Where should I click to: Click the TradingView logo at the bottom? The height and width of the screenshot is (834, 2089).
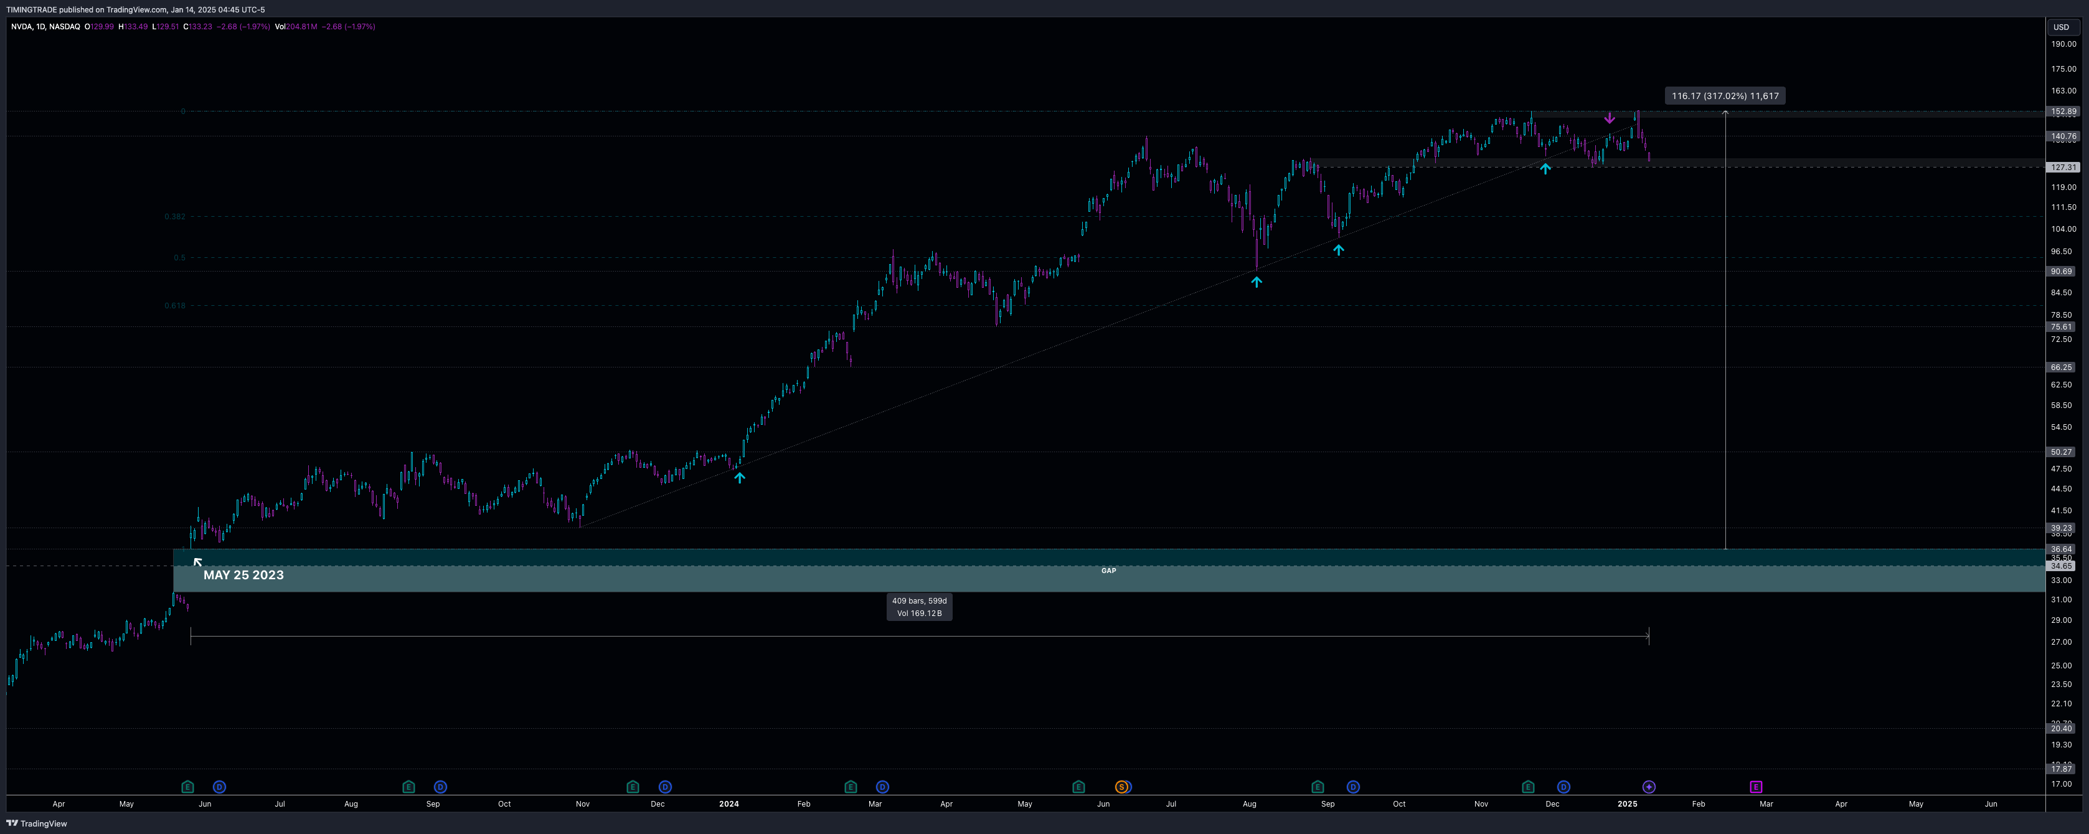37,823
